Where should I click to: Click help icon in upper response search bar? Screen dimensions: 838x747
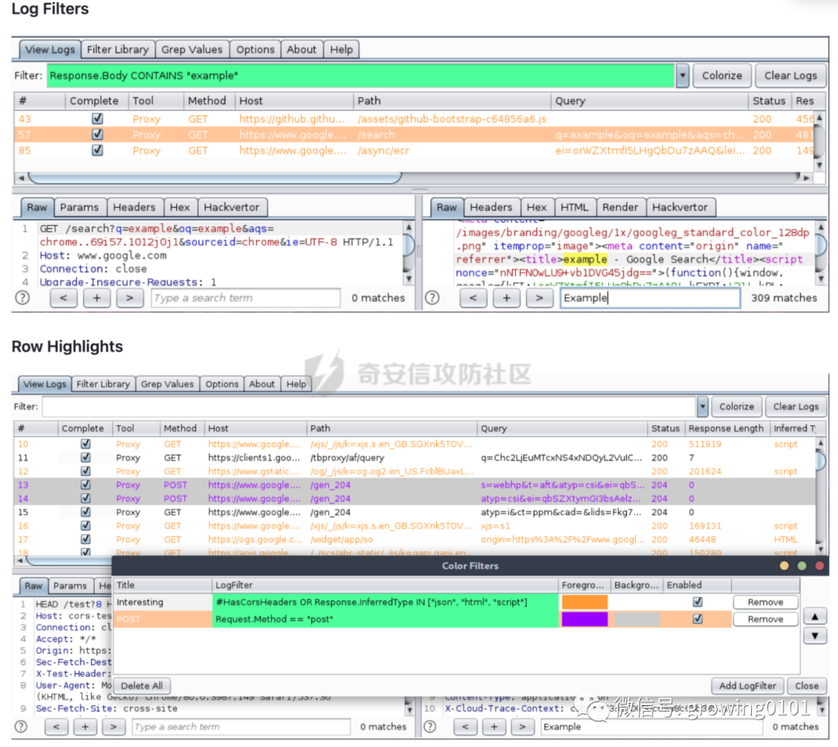click(432, 298)
